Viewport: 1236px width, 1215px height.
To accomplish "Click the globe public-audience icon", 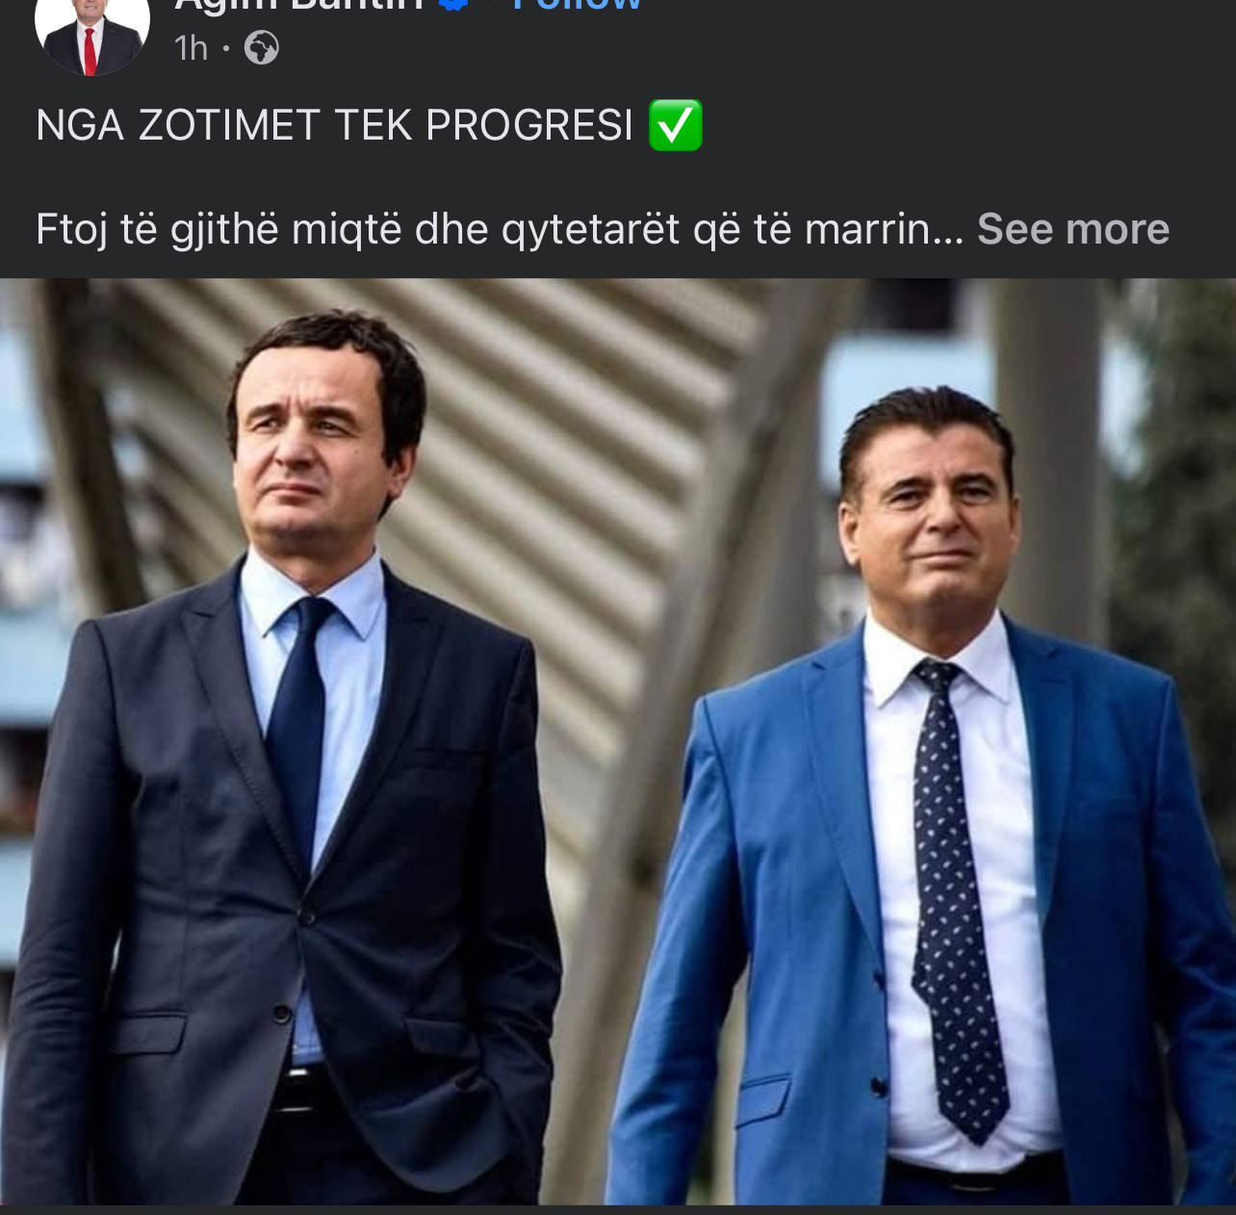I will tap(261, 47).
